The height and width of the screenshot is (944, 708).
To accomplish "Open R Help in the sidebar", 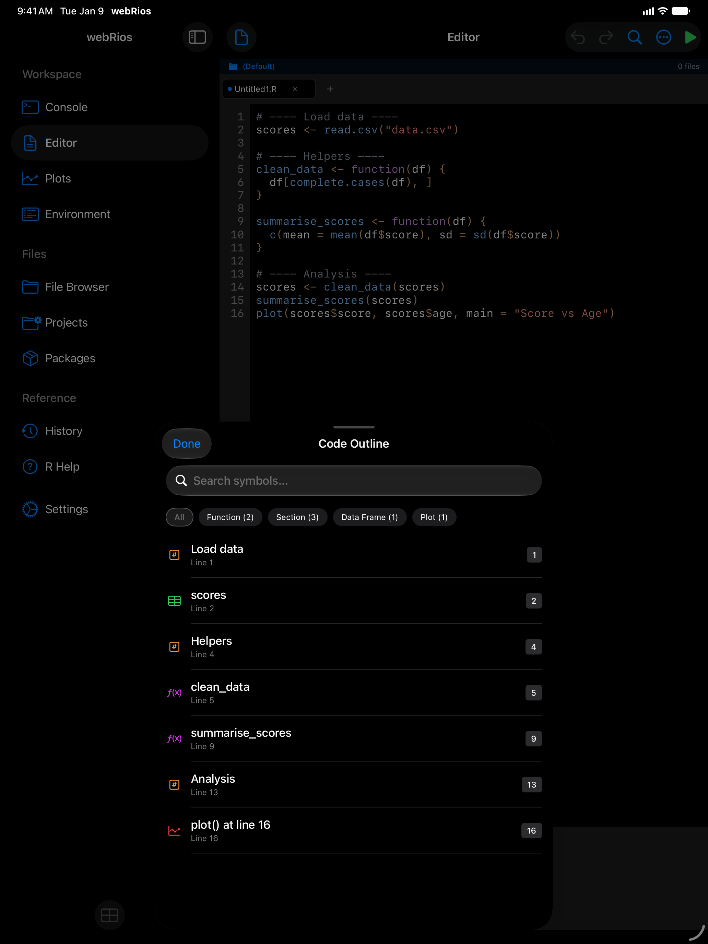I will pos(110,467).
